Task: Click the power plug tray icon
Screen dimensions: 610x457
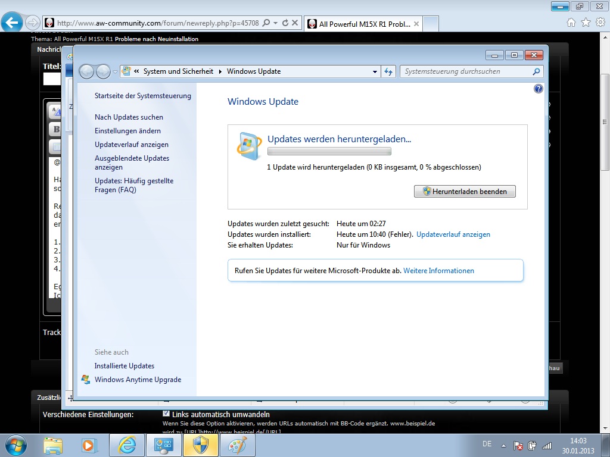Action: (x=532, y=445)
